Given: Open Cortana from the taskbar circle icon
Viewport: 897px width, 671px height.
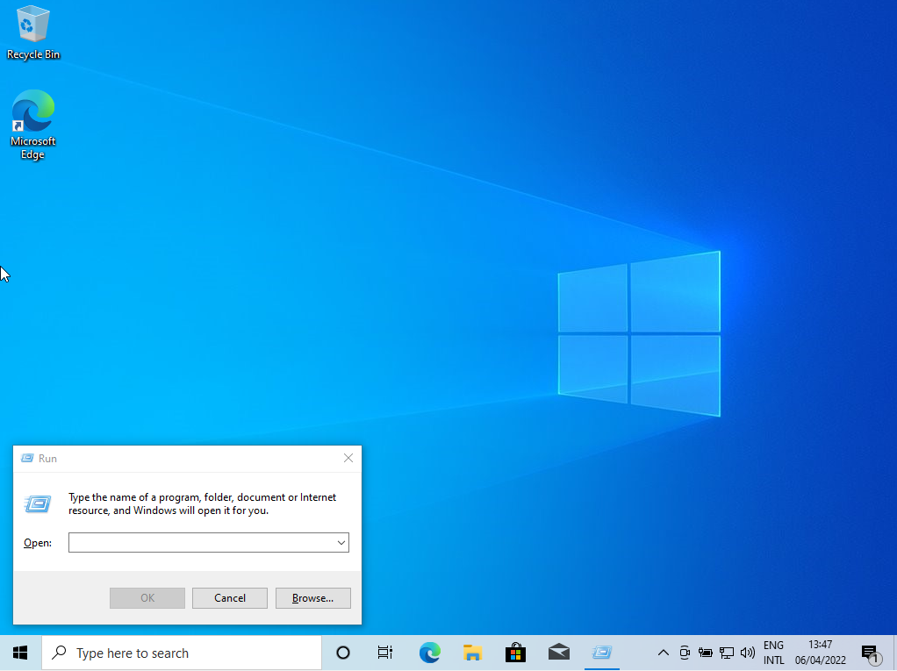Looking at the screenshot, I should pyautogui.click(x=342, y=653).
